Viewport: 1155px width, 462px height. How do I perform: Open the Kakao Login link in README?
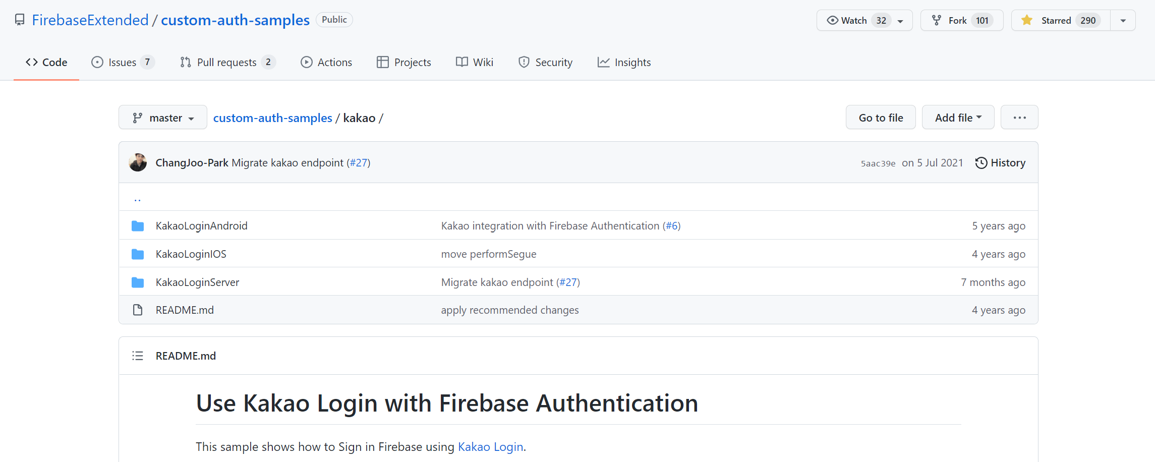[x=490, y=447]
